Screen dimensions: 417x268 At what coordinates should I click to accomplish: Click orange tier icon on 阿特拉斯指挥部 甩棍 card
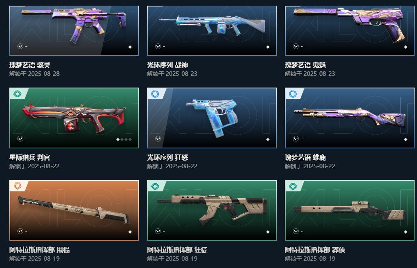(x=17, y=186)
